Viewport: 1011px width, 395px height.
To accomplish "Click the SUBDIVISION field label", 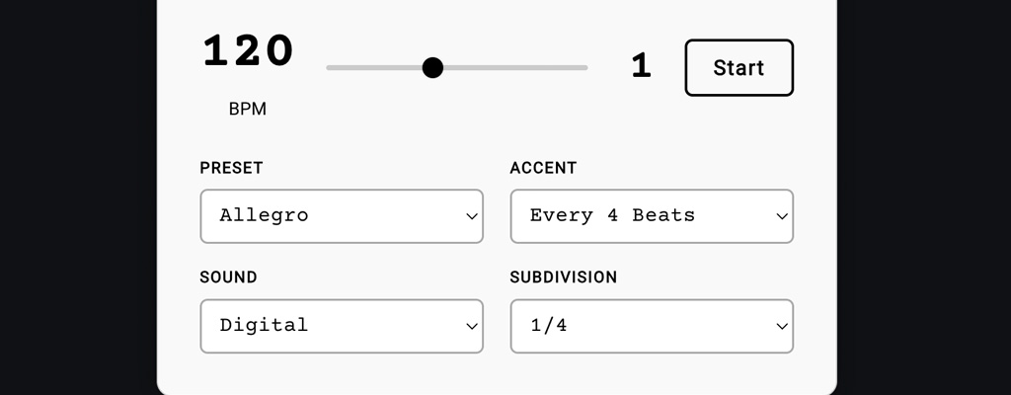I will (x=563, y=277).
